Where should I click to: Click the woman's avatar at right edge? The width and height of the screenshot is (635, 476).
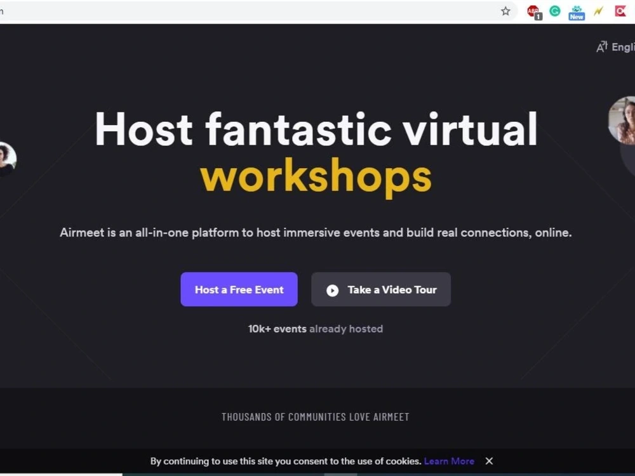(x=622, y=120)
